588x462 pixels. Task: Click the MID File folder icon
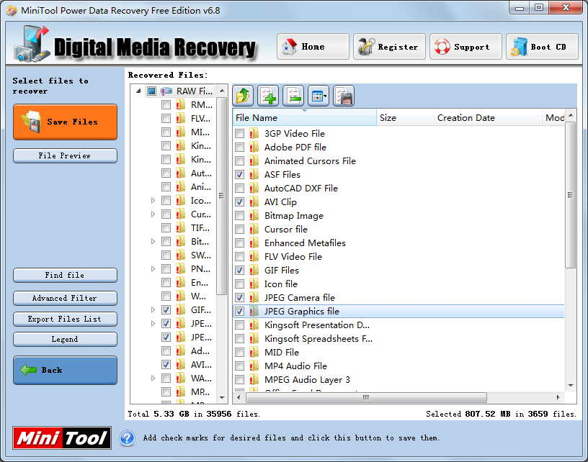tap(254, 353)
